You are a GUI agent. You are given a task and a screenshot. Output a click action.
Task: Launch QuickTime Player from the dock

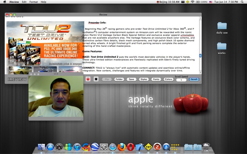click(x=166, y=147)
